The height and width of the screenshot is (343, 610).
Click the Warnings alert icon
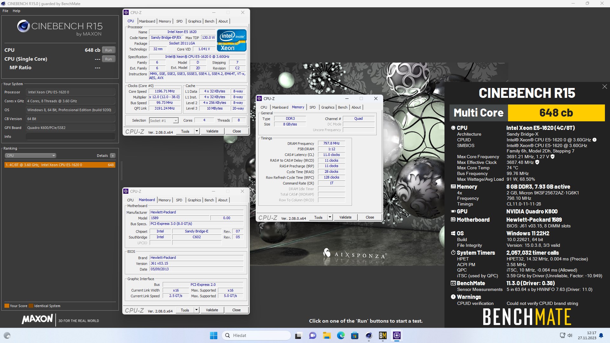tap(453, 297)
